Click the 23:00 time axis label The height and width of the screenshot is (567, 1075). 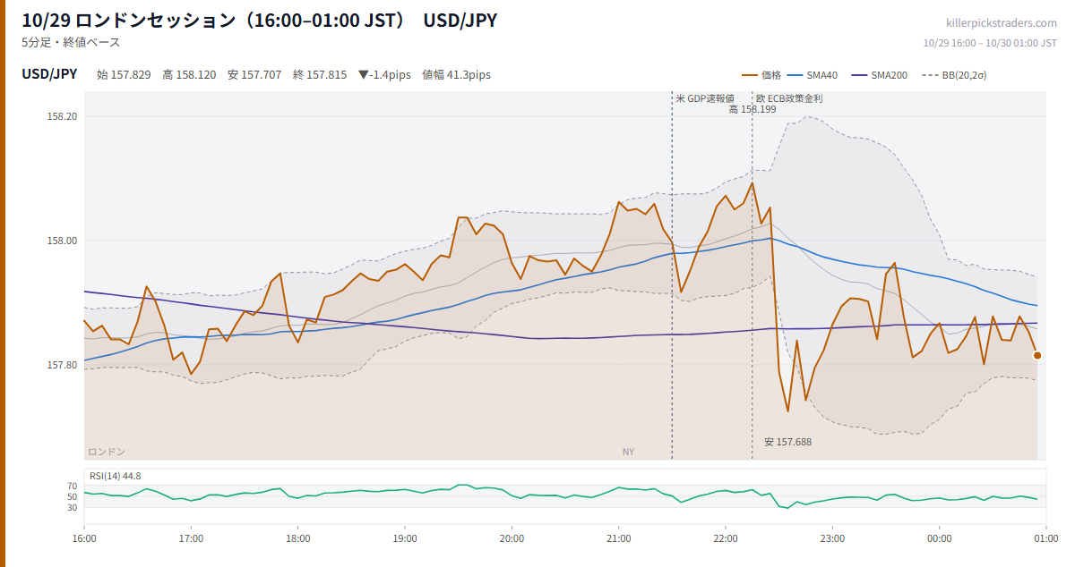pos(832,539)
